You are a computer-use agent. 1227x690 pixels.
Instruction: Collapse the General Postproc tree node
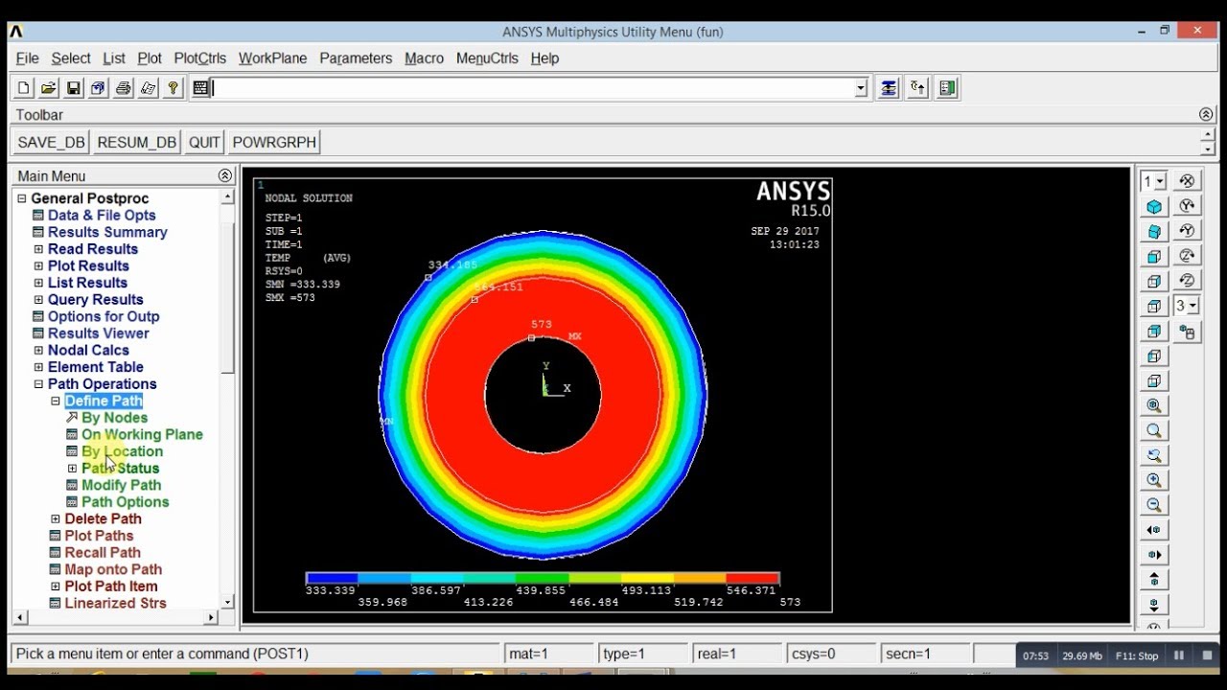21,198
